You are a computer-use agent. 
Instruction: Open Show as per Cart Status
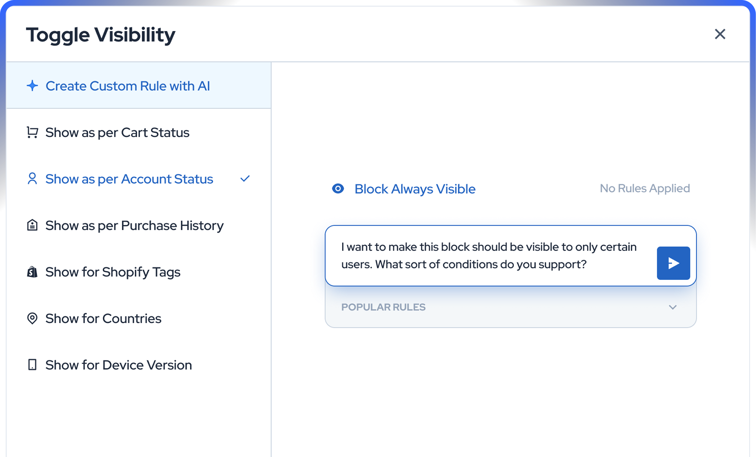[x=117, y=132]
